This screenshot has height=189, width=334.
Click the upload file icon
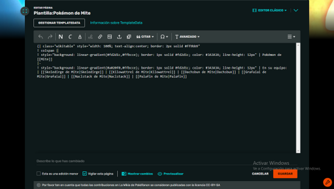tap(119, 37)
